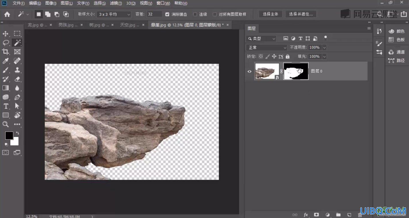The width and height of the screenshot is (409, 218).
Task: Enable the Contiguous 连续 checkbox
Action: tap(195, 14)
